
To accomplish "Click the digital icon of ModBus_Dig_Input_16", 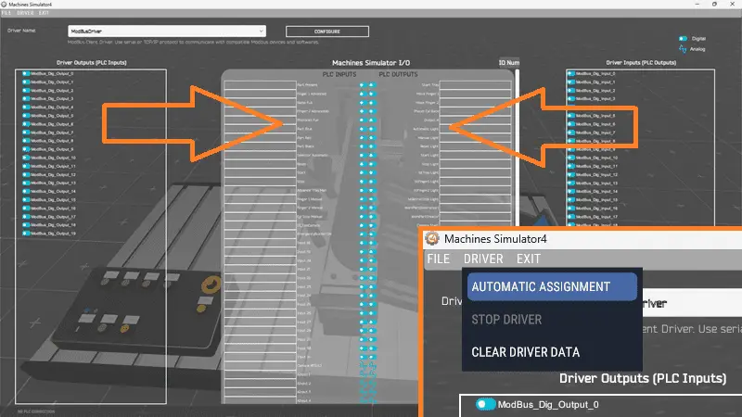I will (571, 208).
